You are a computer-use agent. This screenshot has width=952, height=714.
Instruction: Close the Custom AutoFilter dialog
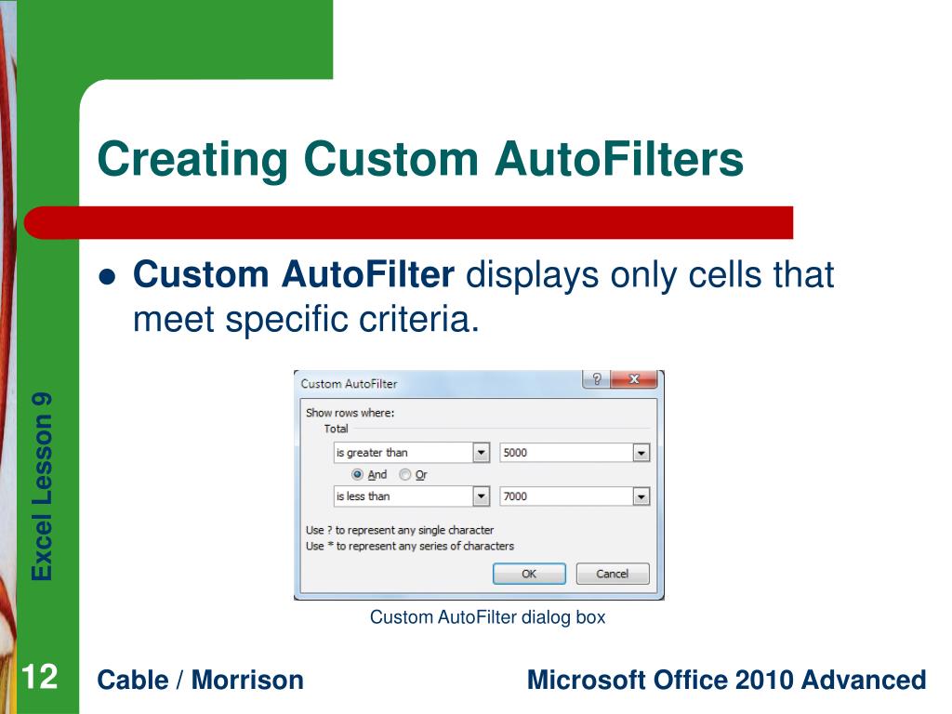(634, 379)
